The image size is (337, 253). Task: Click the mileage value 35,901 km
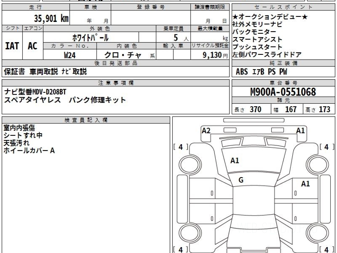(51, 19)
